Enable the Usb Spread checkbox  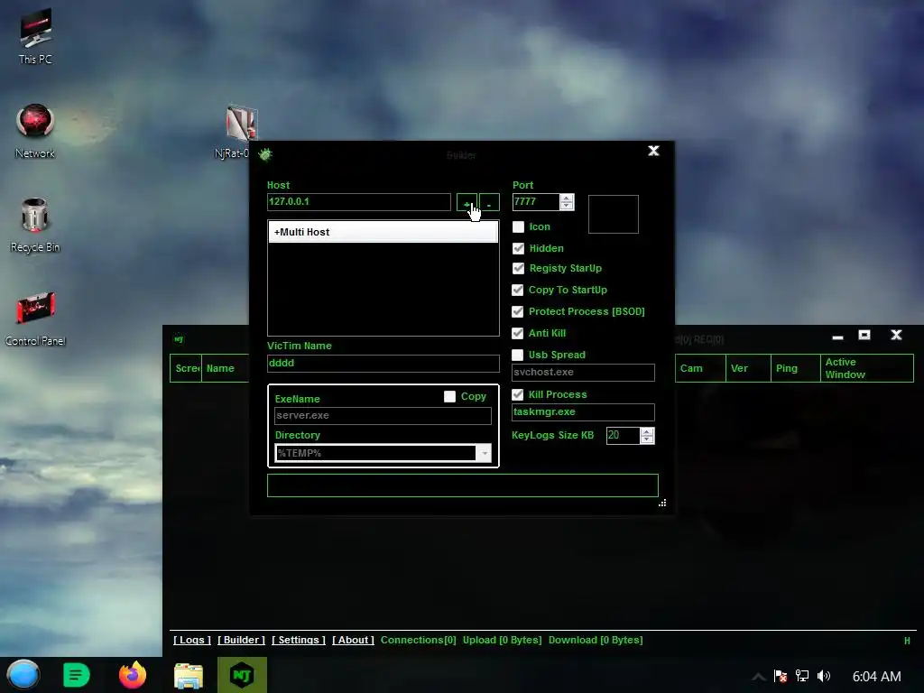click(517, 355)
